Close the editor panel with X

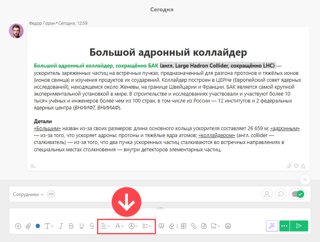click(305, 179)
